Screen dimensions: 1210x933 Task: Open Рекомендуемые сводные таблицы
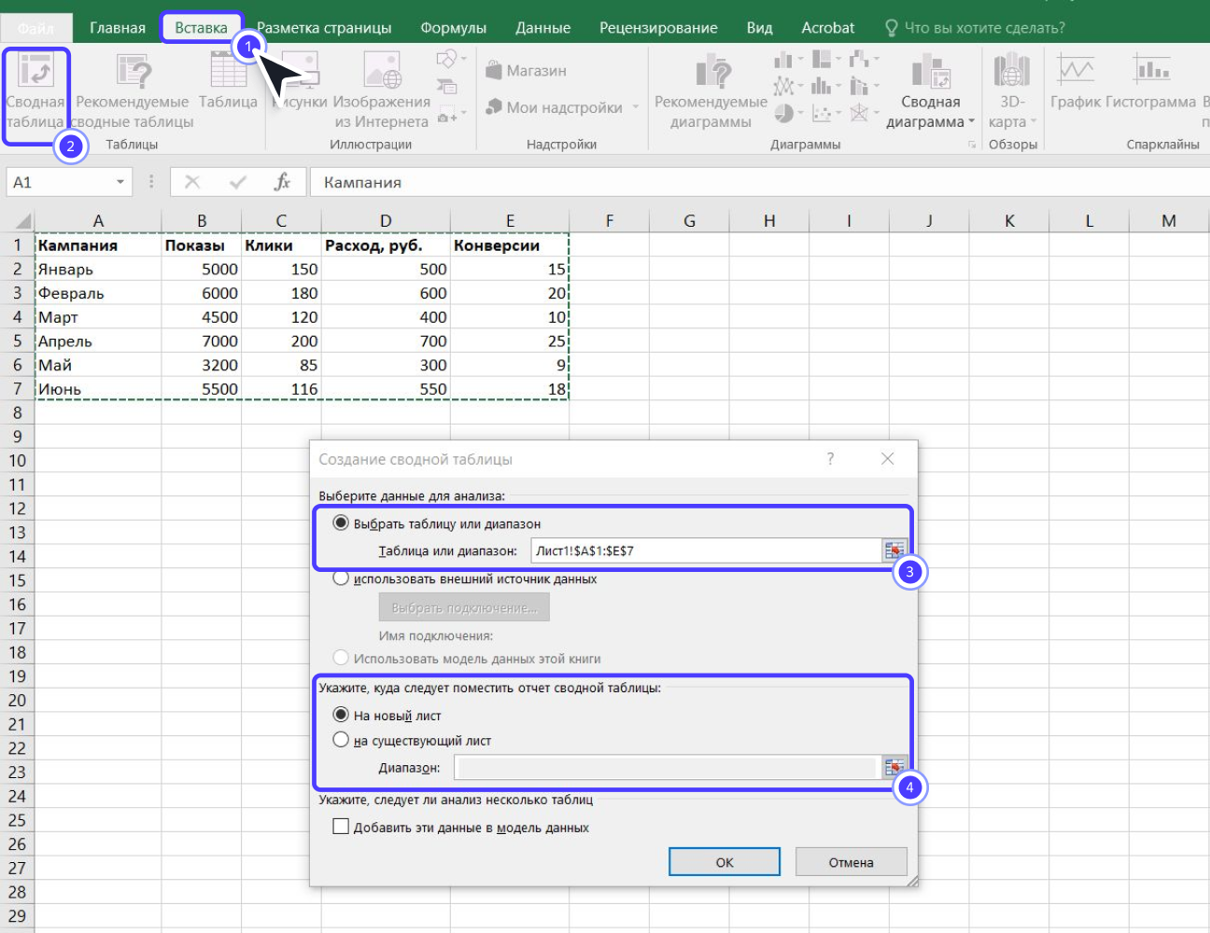click(134, 92)
